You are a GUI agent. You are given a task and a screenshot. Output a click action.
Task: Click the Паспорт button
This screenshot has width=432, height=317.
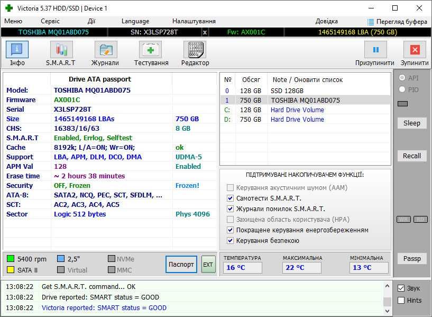[x=181, y=265]
